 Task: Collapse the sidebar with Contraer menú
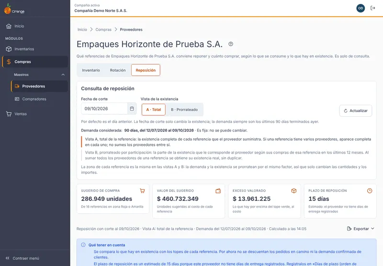(23, 258)
